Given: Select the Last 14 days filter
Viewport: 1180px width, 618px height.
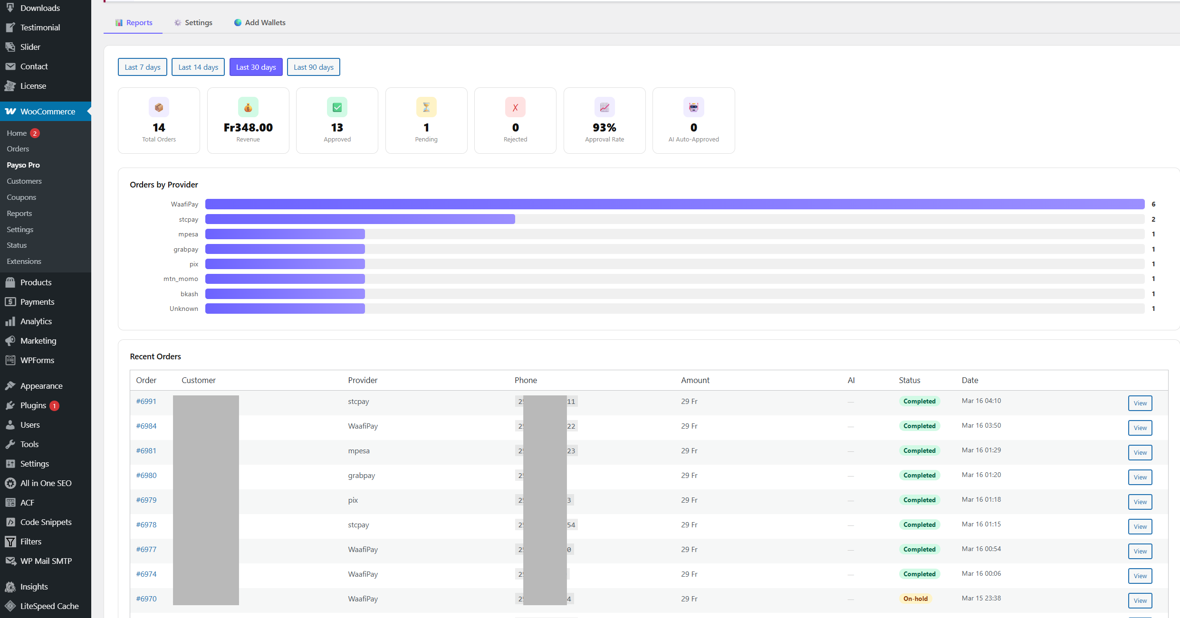Looking at the screenshot, I should (198, 67).
